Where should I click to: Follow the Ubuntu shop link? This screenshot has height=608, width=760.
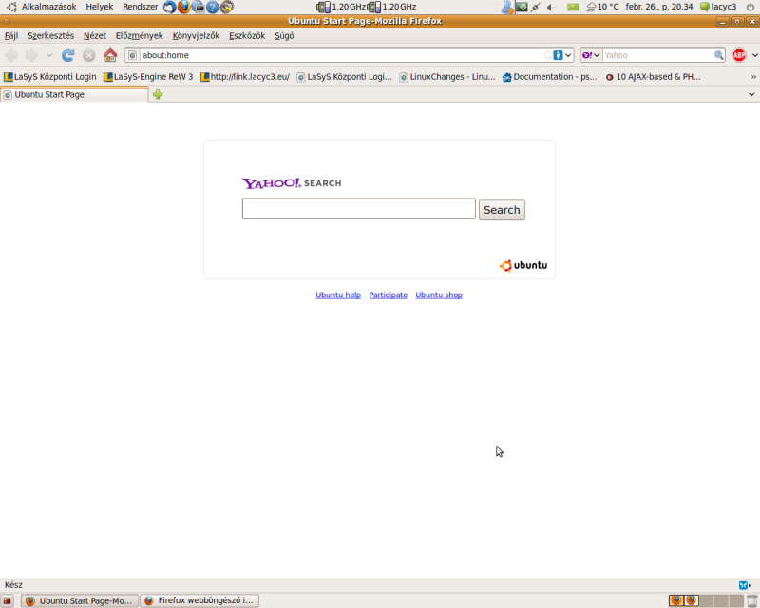(439, 294)
